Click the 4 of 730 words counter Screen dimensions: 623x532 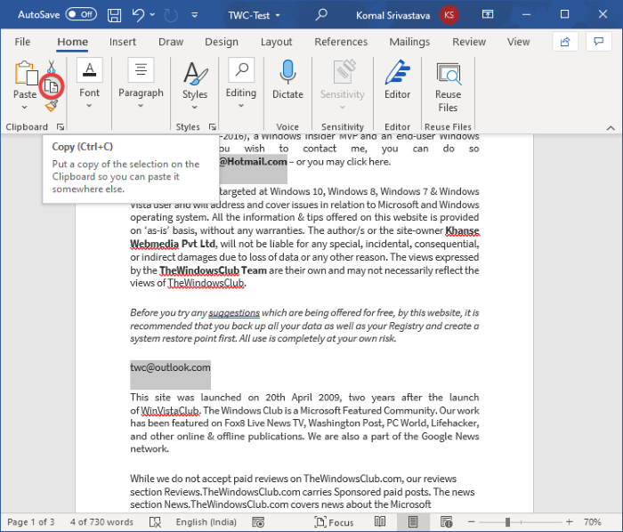(101, 522)
